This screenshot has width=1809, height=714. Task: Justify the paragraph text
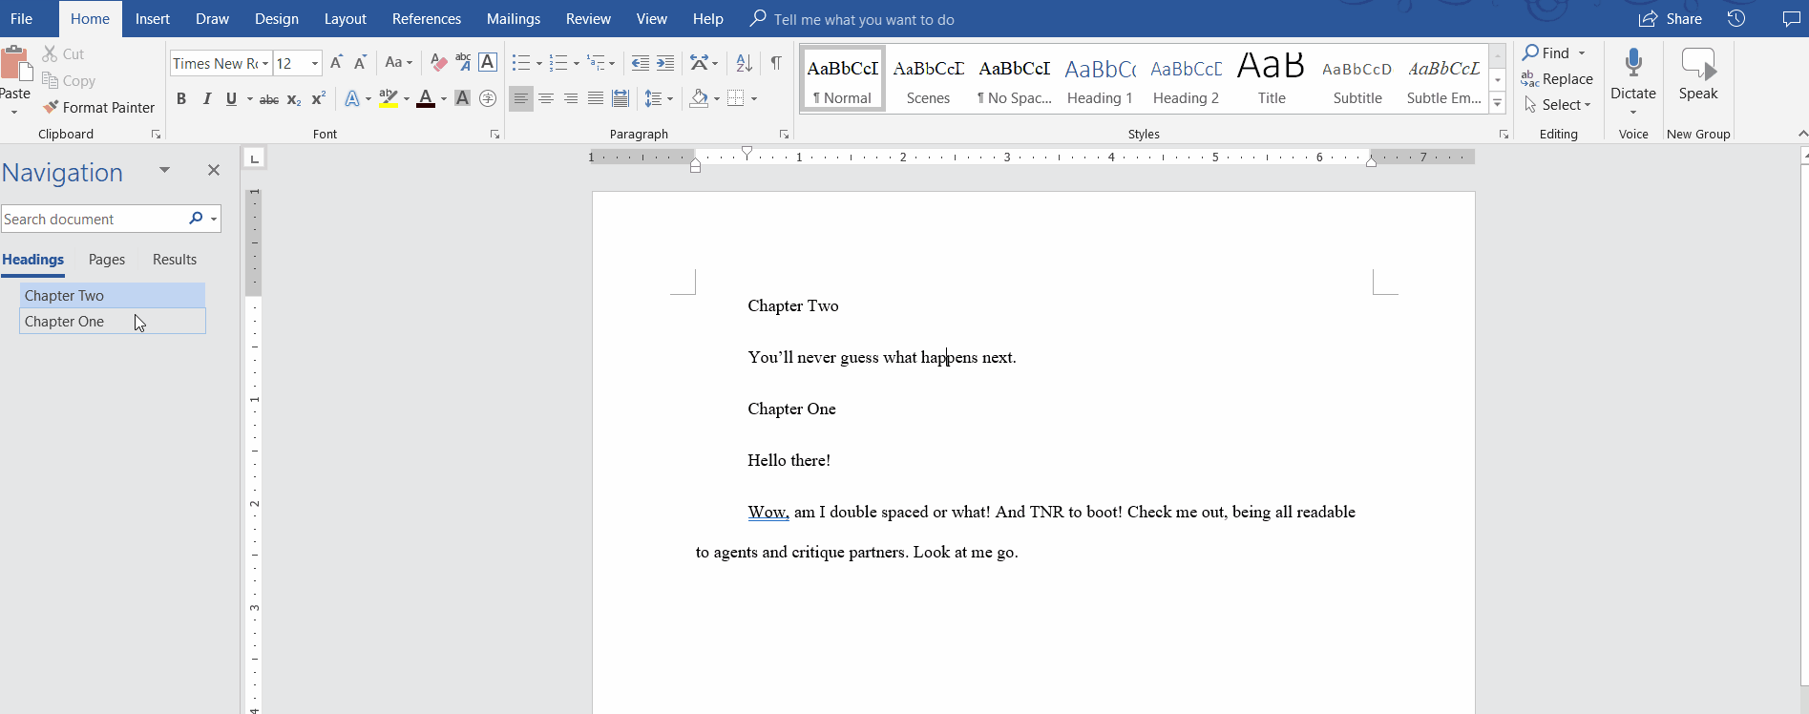596,98
